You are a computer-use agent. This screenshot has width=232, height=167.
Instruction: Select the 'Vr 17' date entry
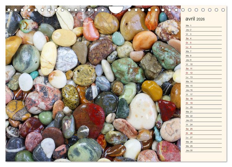[x=204, y=94]
